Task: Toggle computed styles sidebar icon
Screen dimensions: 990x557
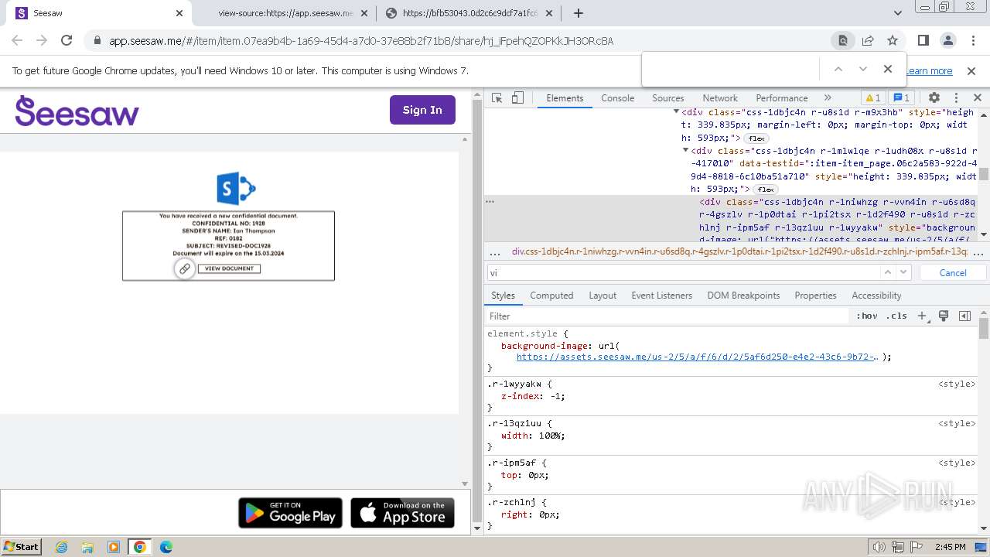Action: click(x=964, y=316)
